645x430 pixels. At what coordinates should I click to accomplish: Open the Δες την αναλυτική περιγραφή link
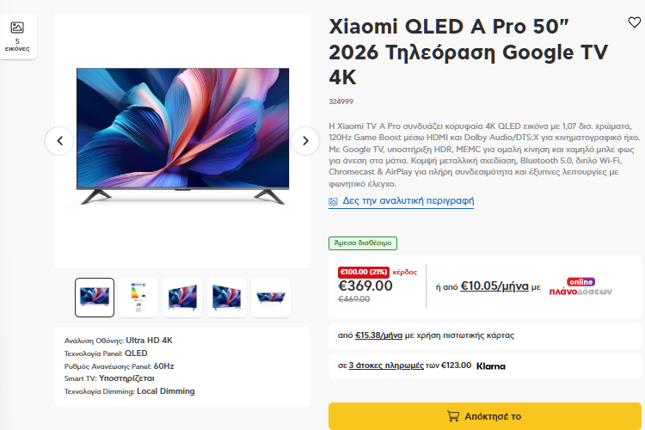point(408,201)
